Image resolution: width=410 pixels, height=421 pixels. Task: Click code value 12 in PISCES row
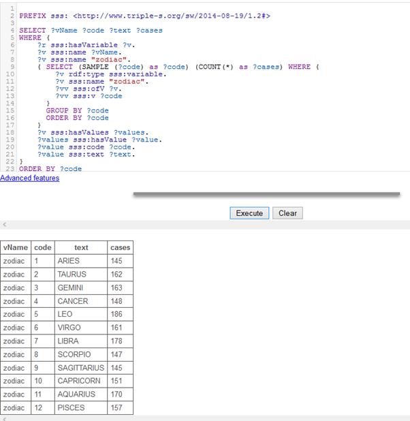coord(43,407)
